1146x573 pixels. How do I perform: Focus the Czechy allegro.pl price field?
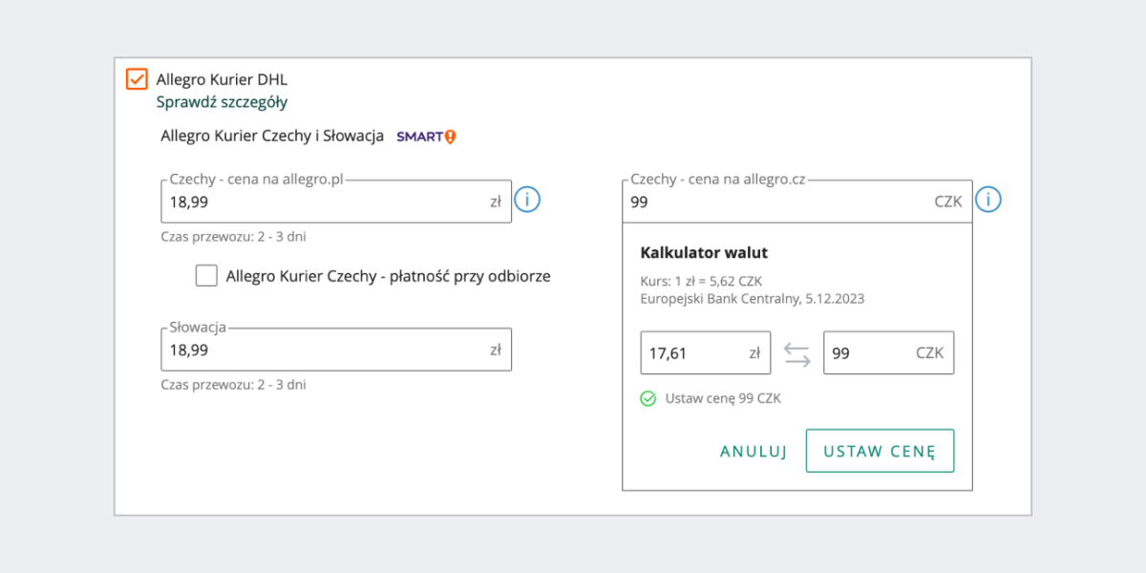[325, 202]
